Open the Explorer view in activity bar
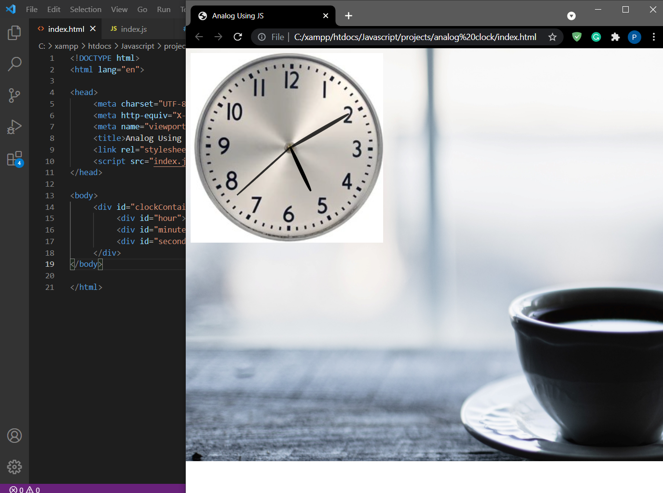Screen dimensions: 663x493 tap(14, 33)
